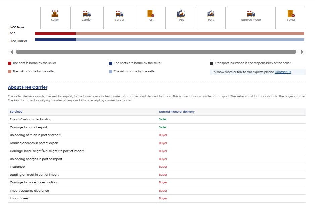Viewport: 315px width, 205px height.
Task: Click the Ship icon
Action: pyautogui.click(x=181, y=14)
